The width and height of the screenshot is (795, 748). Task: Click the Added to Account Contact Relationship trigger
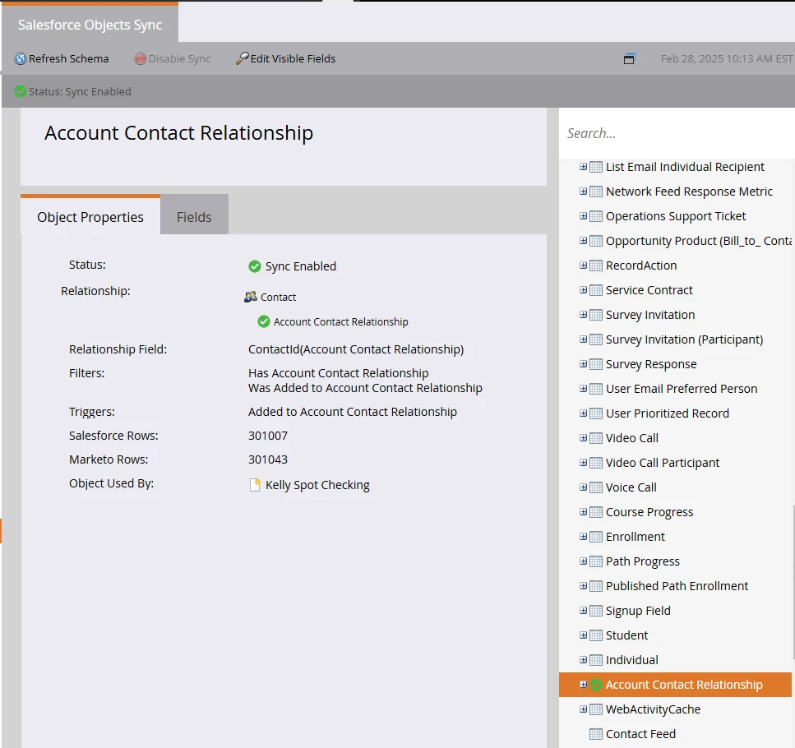353,412
